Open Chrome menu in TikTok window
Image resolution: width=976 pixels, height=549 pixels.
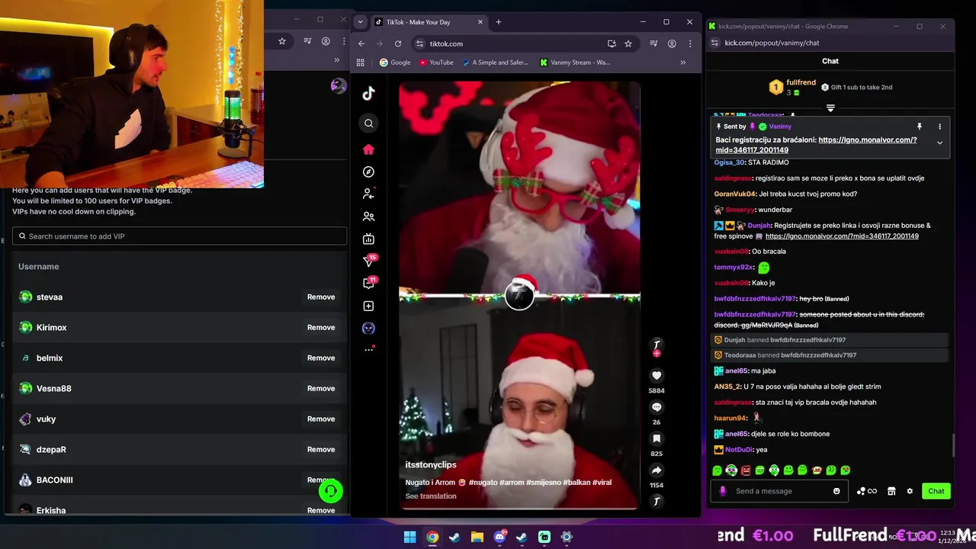click(x=690, y=43)
